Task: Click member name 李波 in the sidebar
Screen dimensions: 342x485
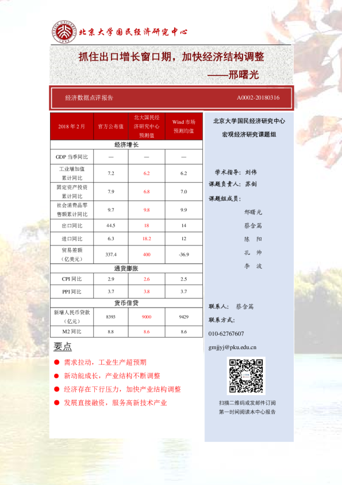Action: click(253, 266)
